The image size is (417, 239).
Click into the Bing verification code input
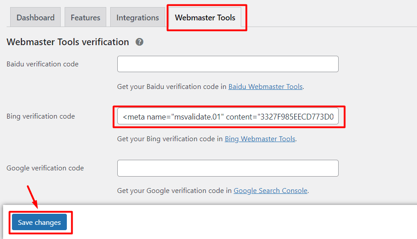pyautogui.click(x=228, y=116)
